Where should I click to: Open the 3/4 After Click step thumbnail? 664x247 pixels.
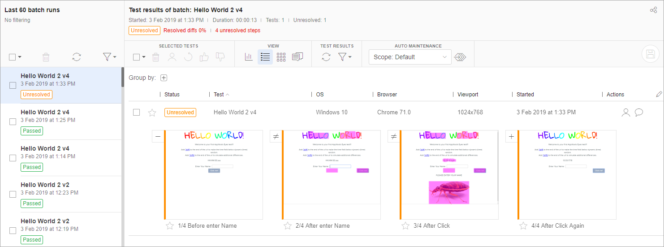449,174
